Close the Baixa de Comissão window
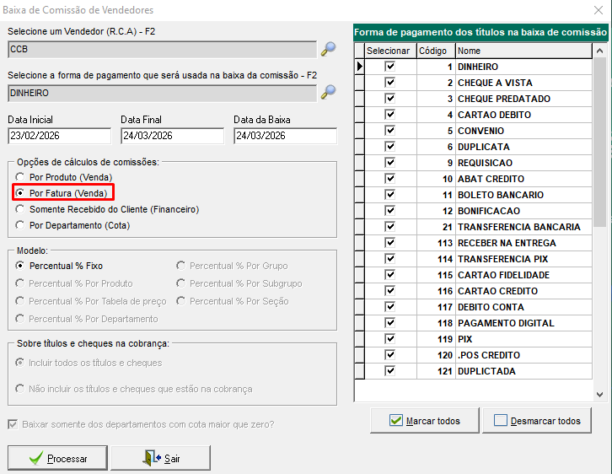 [599, 10]
